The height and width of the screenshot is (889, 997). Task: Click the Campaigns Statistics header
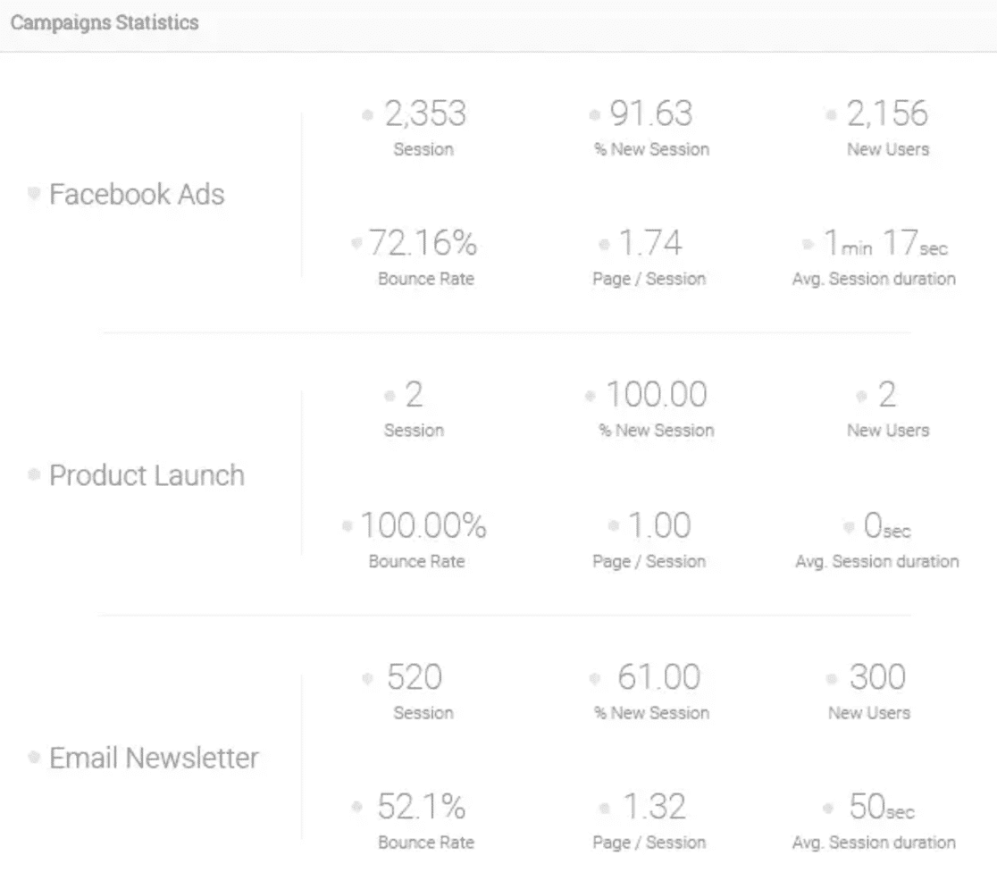104,22
